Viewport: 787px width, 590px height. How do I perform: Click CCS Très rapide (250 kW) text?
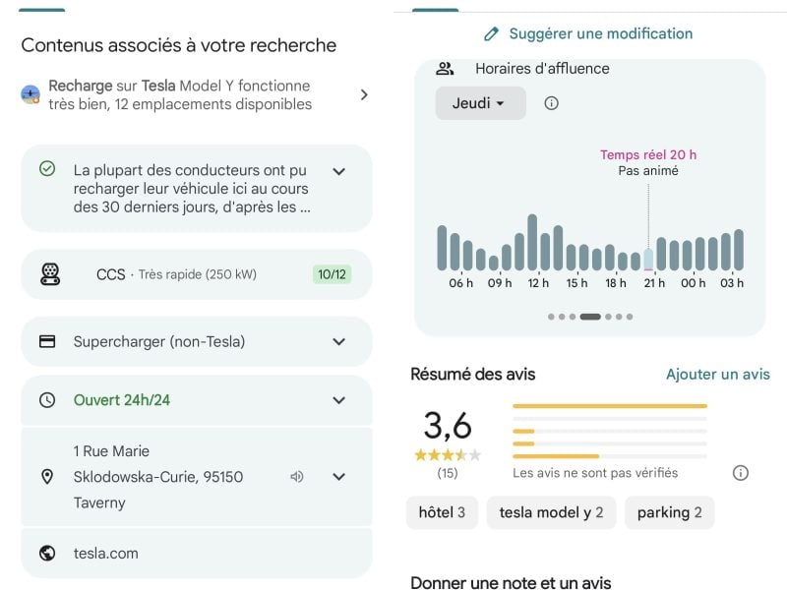[176, 274]
